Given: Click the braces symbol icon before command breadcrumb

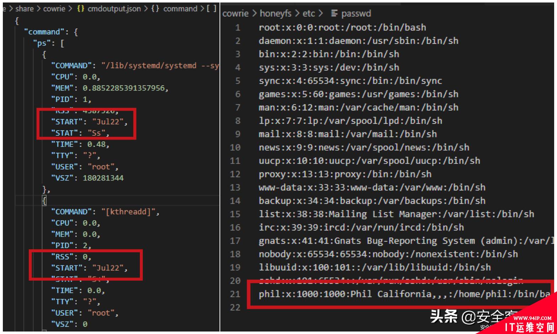Looking at the screenshot, I should tap(155, 9).
